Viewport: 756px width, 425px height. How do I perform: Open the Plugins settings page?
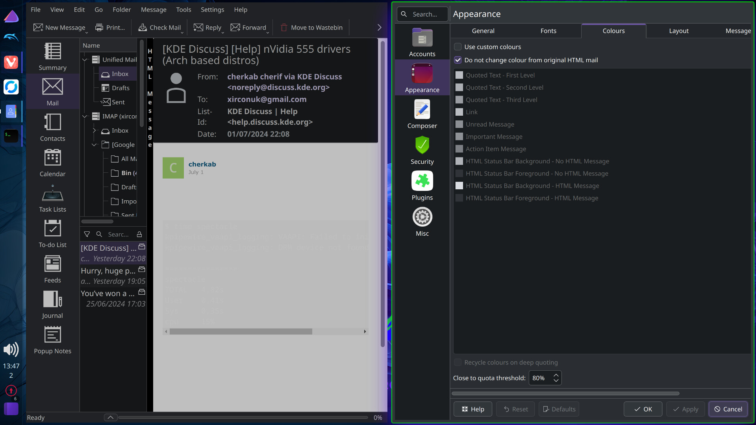[422, 186]
